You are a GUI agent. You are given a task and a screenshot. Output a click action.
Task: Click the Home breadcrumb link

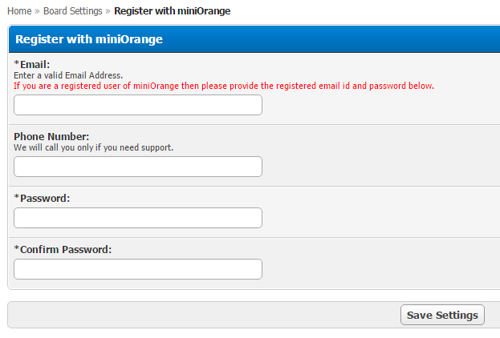tap(19, 11)
